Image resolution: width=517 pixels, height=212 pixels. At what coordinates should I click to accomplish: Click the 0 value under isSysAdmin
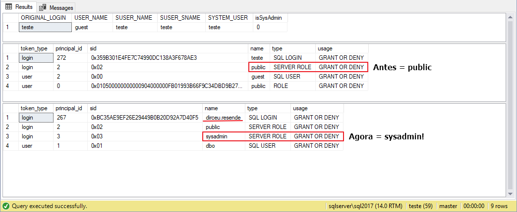coord(270,27)
